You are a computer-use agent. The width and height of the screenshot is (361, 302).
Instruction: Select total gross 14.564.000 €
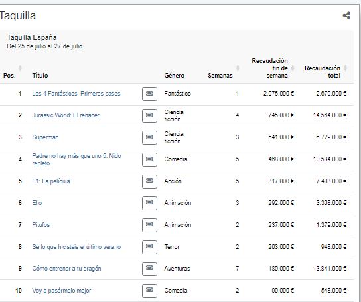330,115
